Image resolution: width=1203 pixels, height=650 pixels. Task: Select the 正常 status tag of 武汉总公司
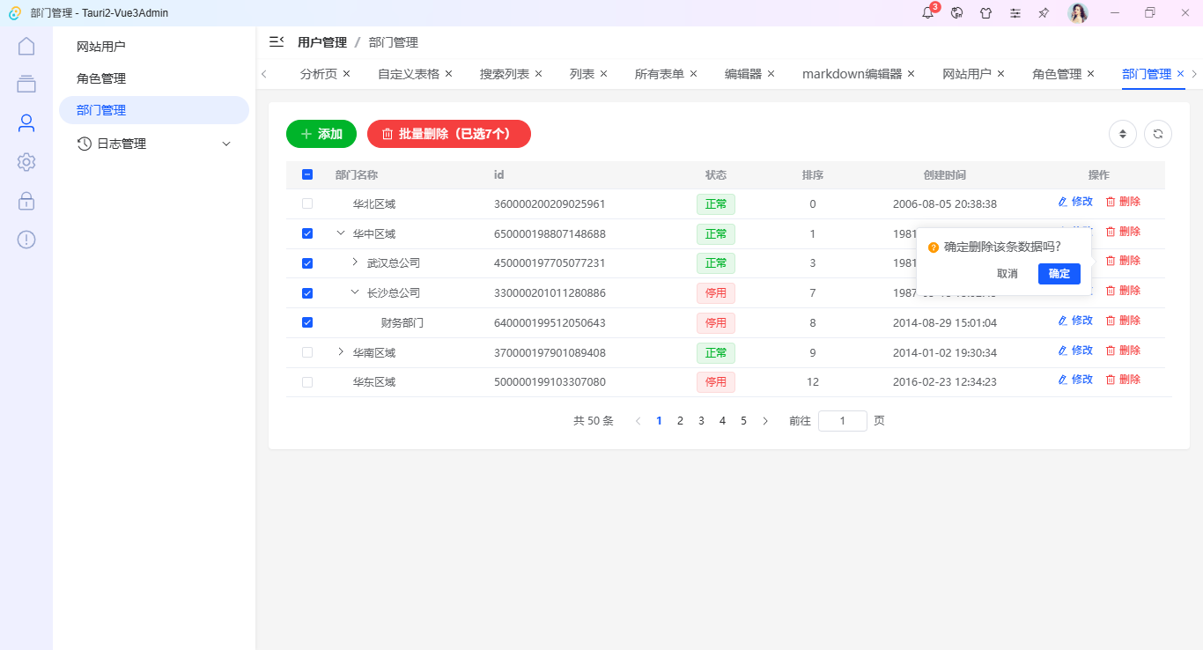click(716, 262)
